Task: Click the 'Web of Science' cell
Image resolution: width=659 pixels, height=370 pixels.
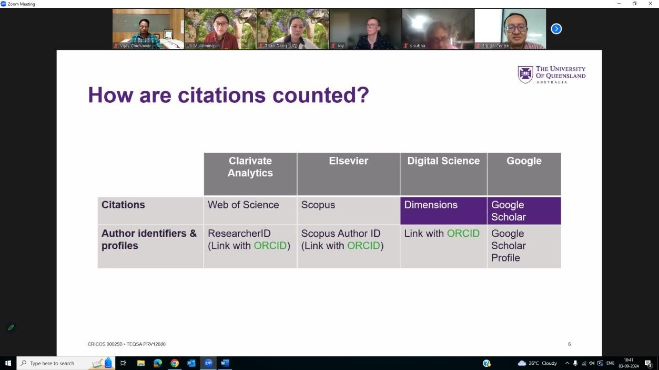Action: (250, 210)
